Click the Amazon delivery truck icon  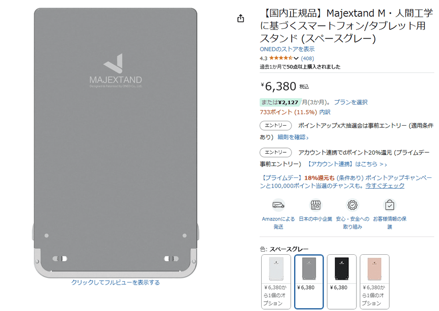point(278,205)
